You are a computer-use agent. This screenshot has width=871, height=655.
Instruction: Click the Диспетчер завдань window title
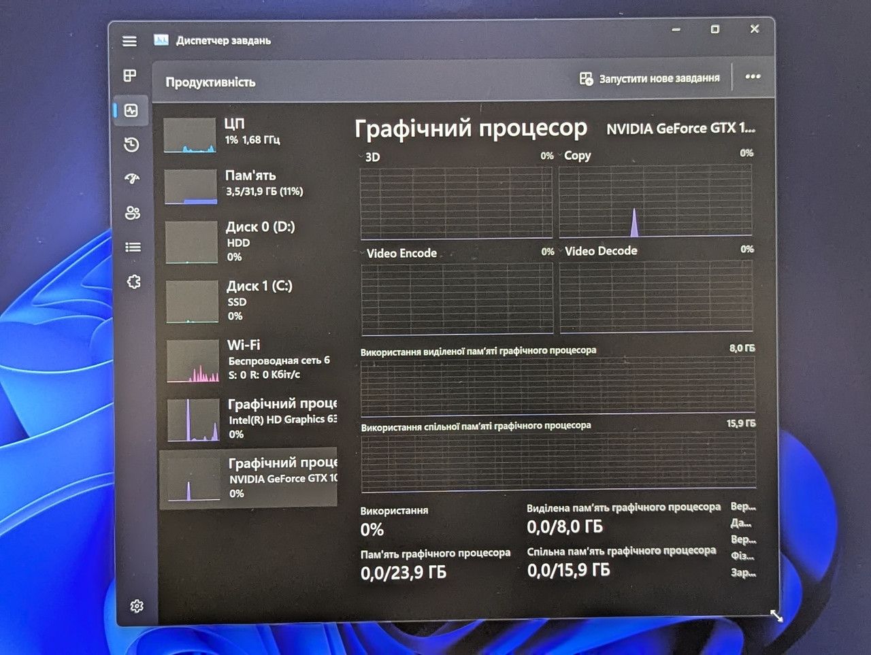(223, 41)
